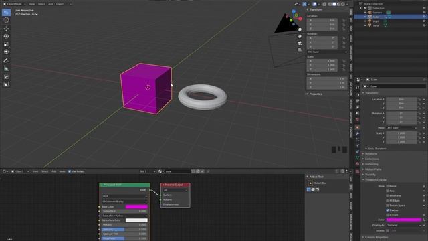The height and width of the screenshot is (241, 428).
Task: Hide Light using its eye icon
Action: (x=424, y=21)
